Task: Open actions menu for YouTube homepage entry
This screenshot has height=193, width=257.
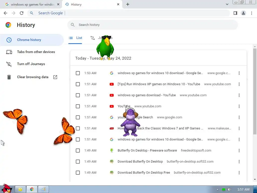Action: pyautogui.click(x=239, y=106)
